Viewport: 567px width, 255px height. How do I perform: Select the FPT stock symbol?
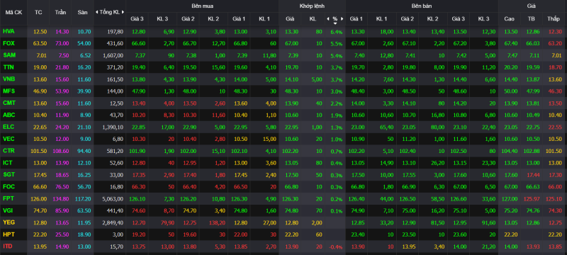tap(8, 198)
